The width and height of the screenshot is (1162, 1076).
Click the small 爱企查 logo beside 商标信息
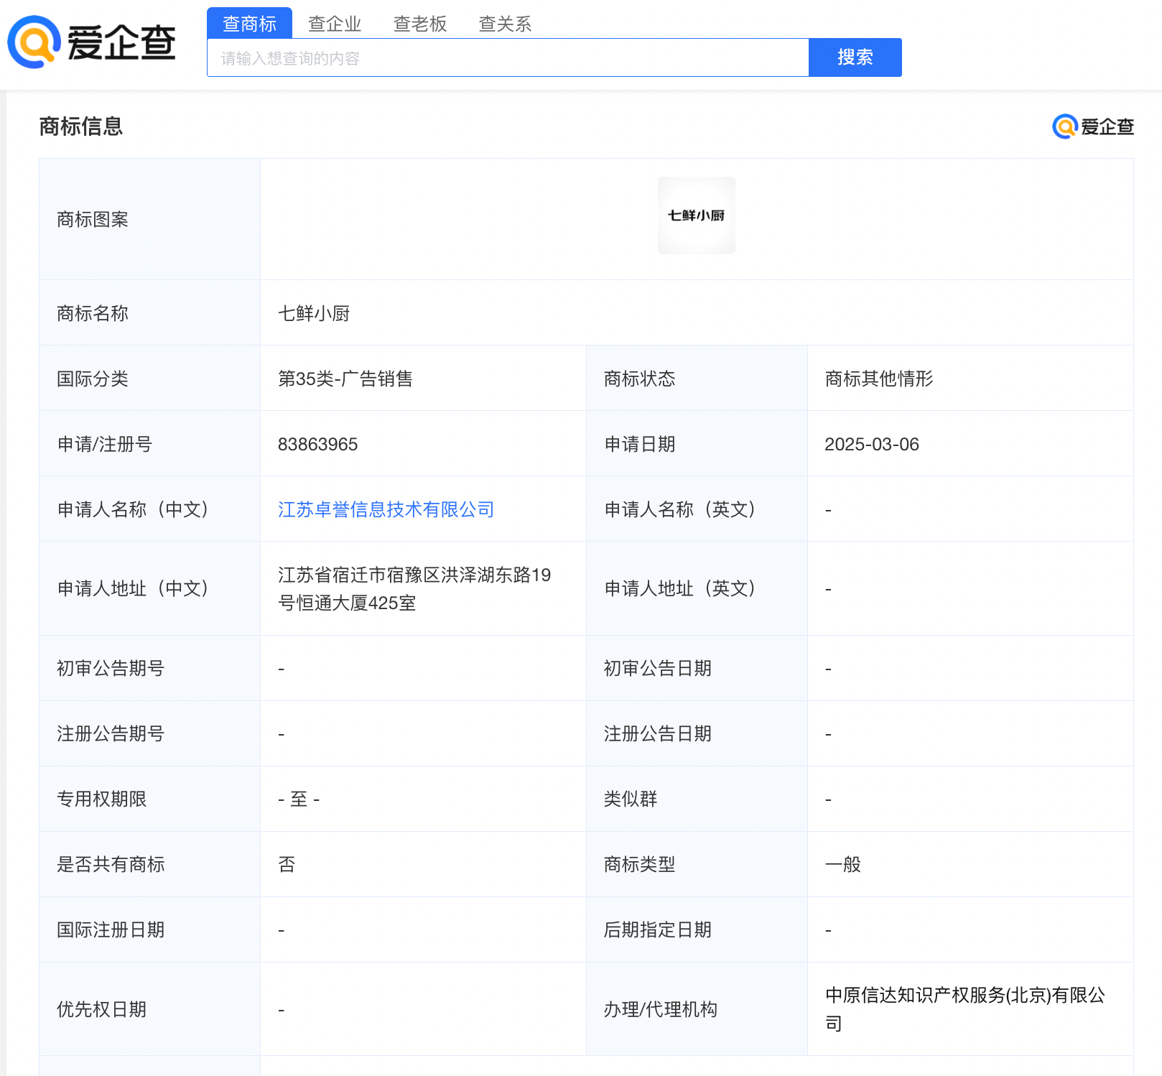coord(1092,127)
